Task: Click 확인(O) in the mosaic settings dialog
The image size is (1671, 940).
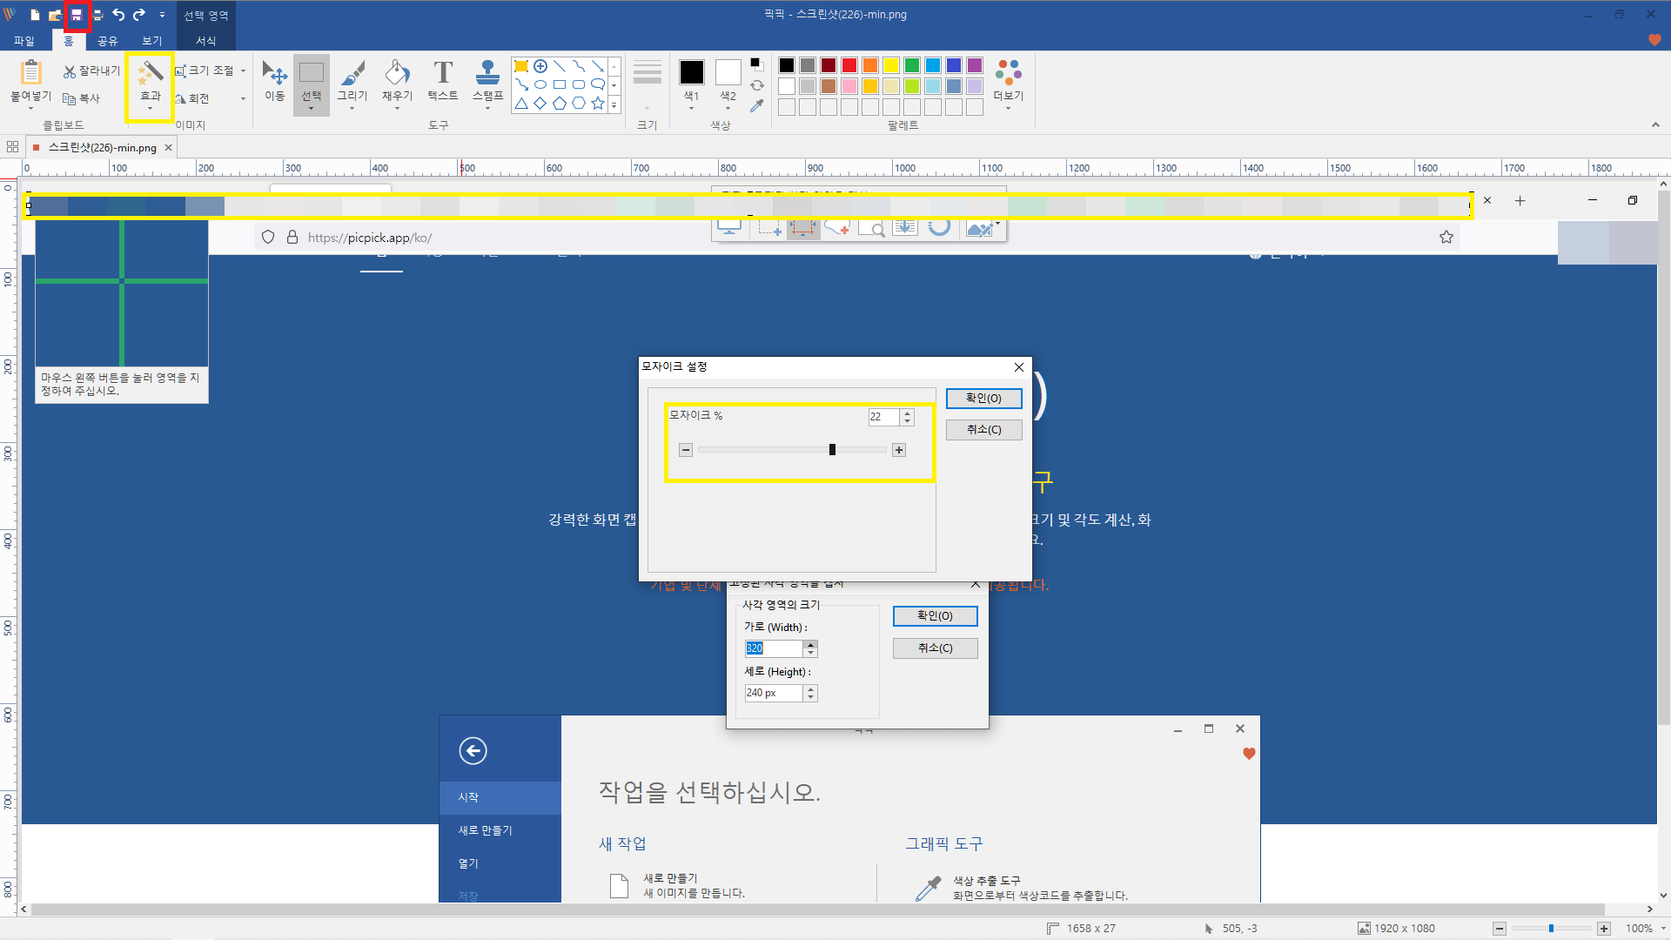Action: pyautogui.click(x=983, y=398)
